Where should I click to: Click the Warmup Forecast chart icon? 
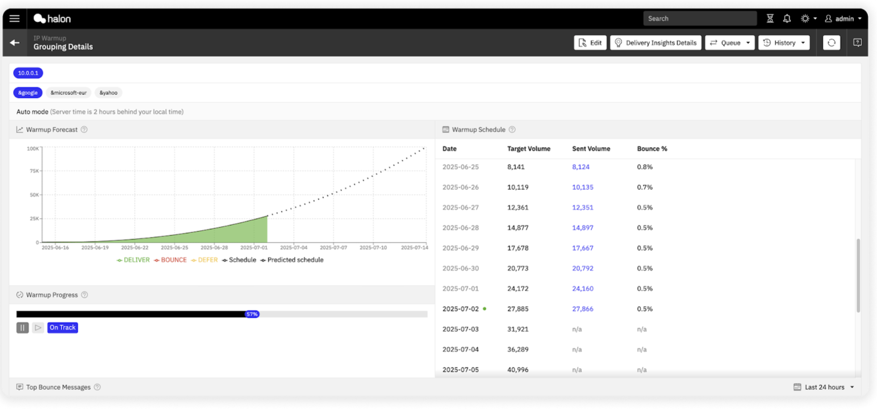pos(20,130)
